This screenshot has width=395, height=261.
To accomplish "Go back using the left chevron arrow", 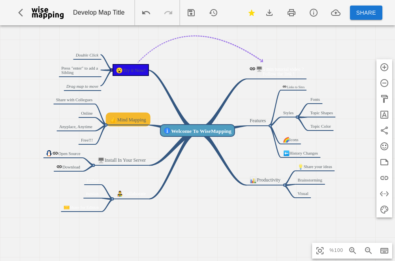I will point(21,13).
